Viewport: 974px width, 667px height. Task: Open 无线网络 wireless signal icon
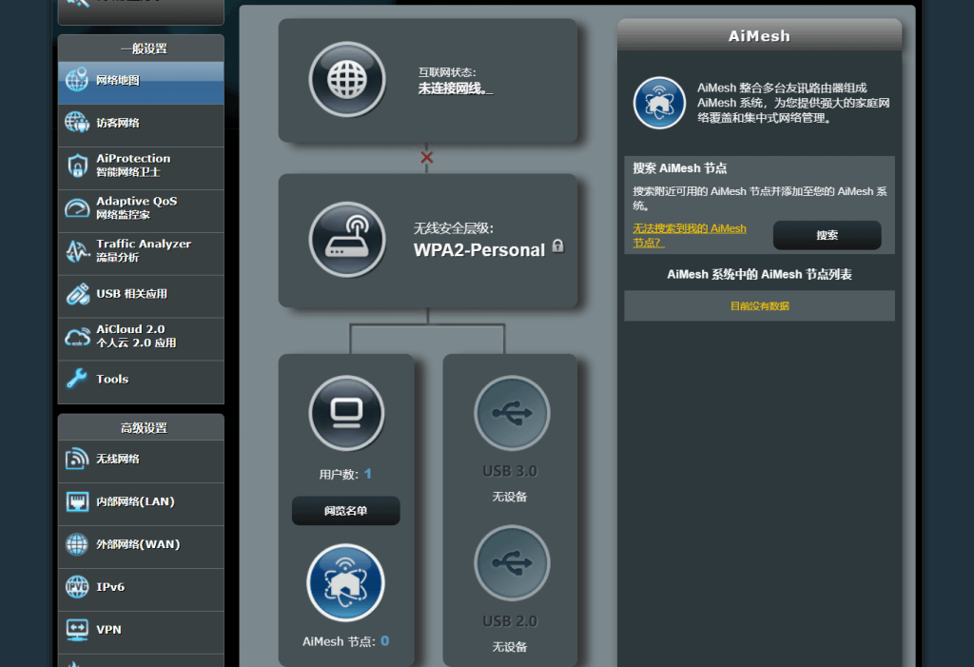[x=77, y=459]
